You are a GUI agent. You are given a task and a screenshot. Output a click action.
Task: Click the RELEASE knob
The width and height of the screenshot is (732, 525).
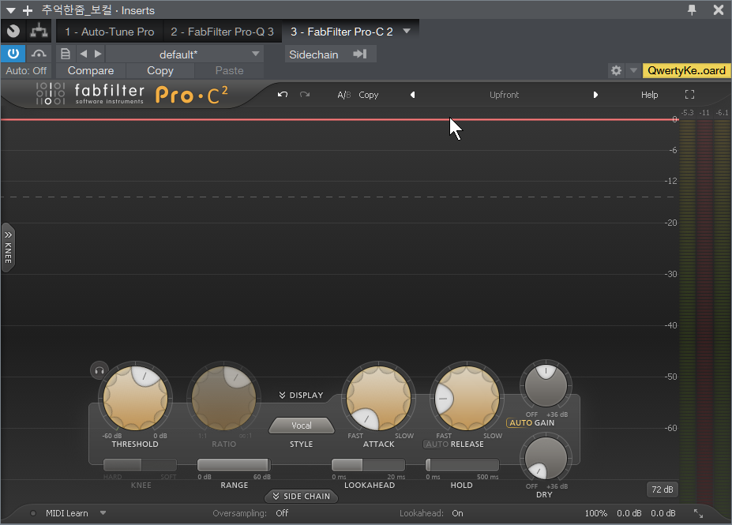coord(467,398)
